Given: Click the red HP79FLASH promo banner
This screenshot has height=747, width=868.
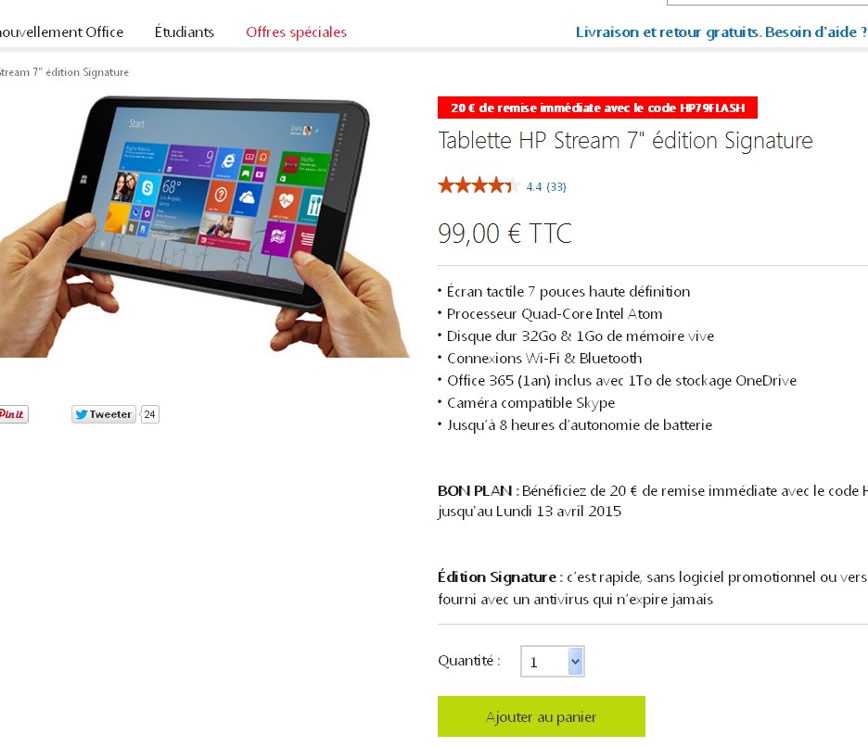Looking at the screenshot, I should [597, 108].
